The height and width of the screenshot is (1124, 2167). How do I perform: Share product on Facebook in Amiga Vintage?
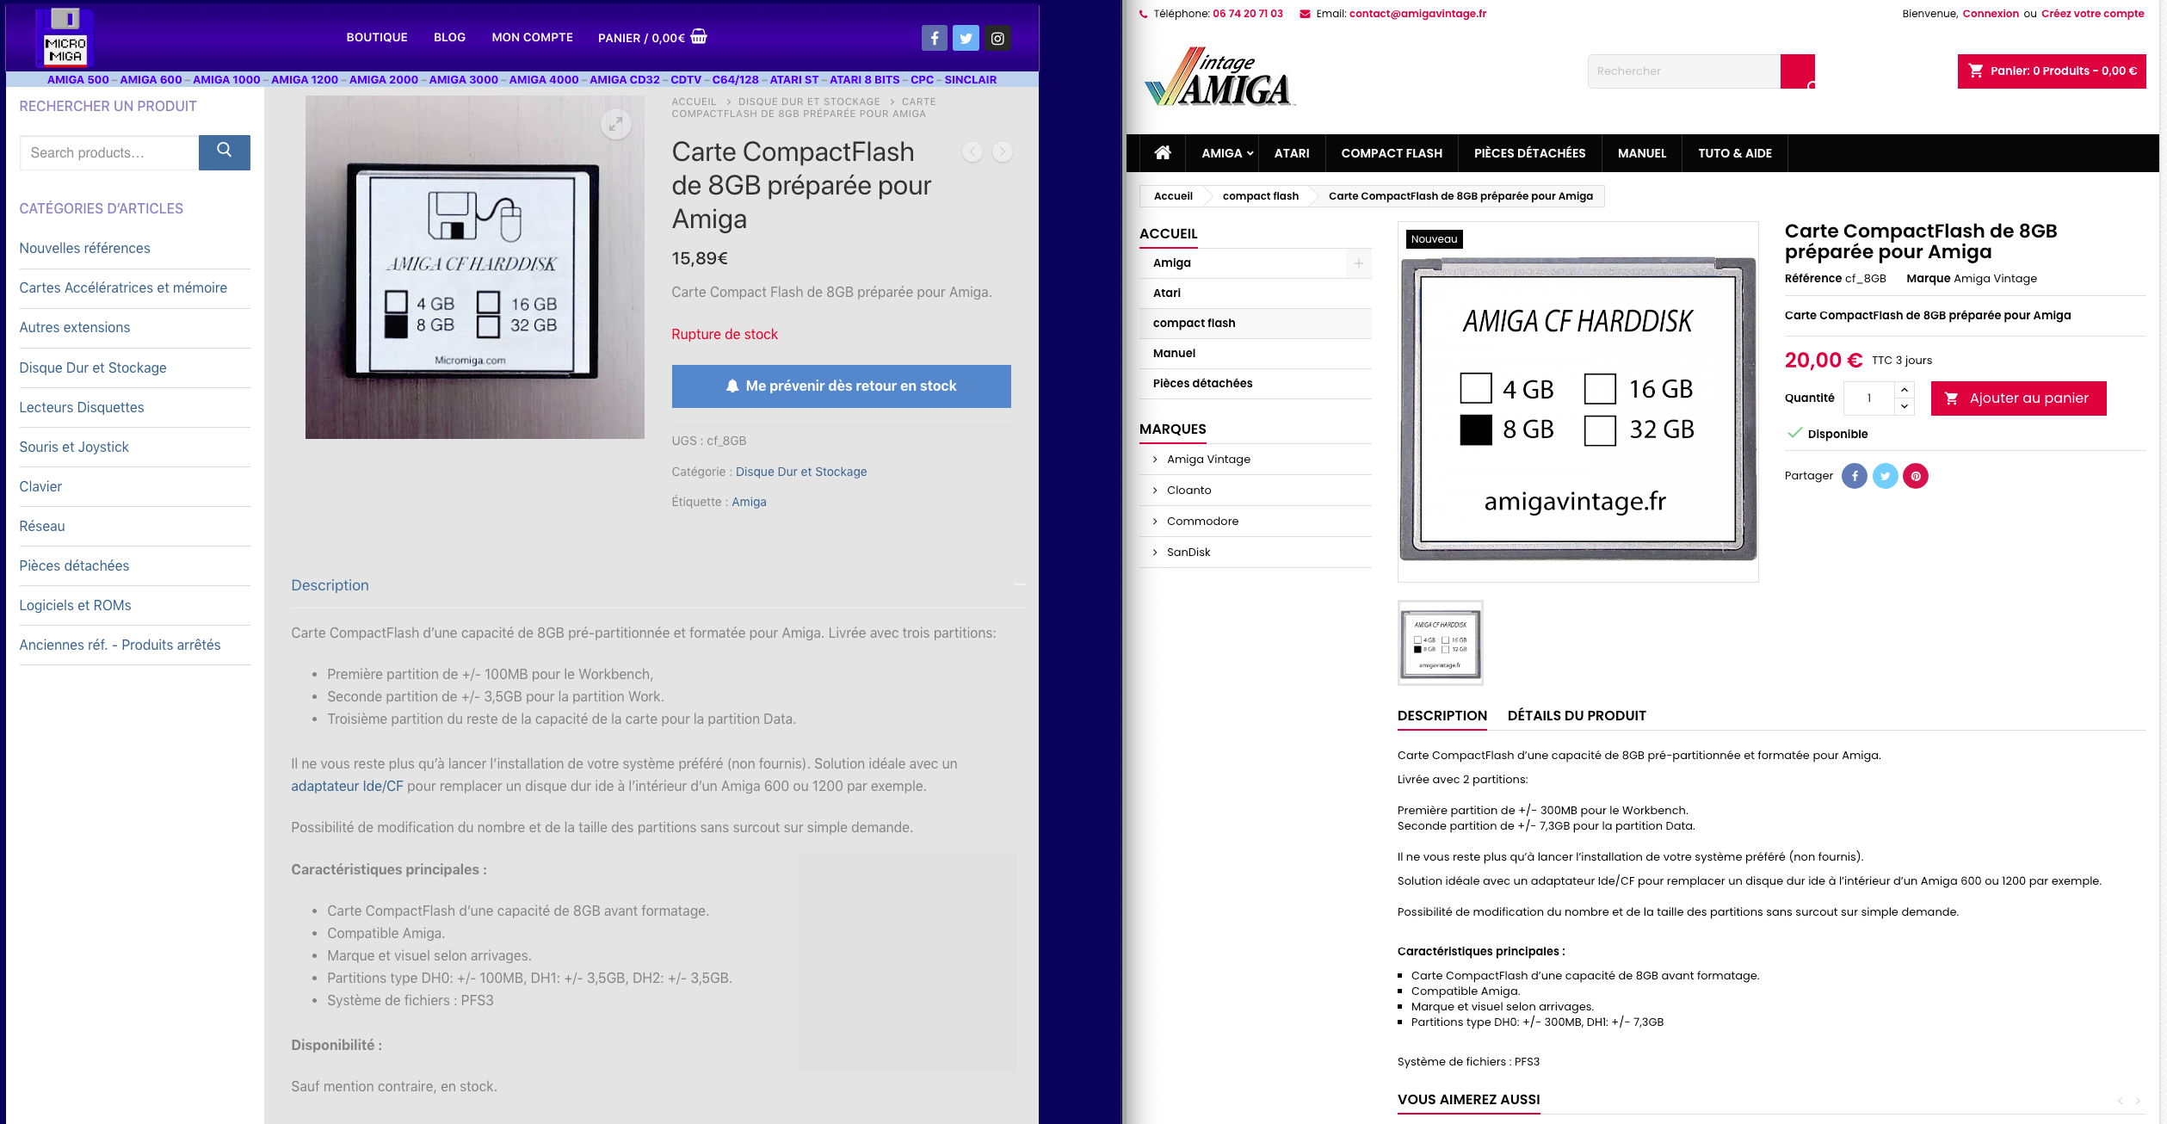(1855, 476)
